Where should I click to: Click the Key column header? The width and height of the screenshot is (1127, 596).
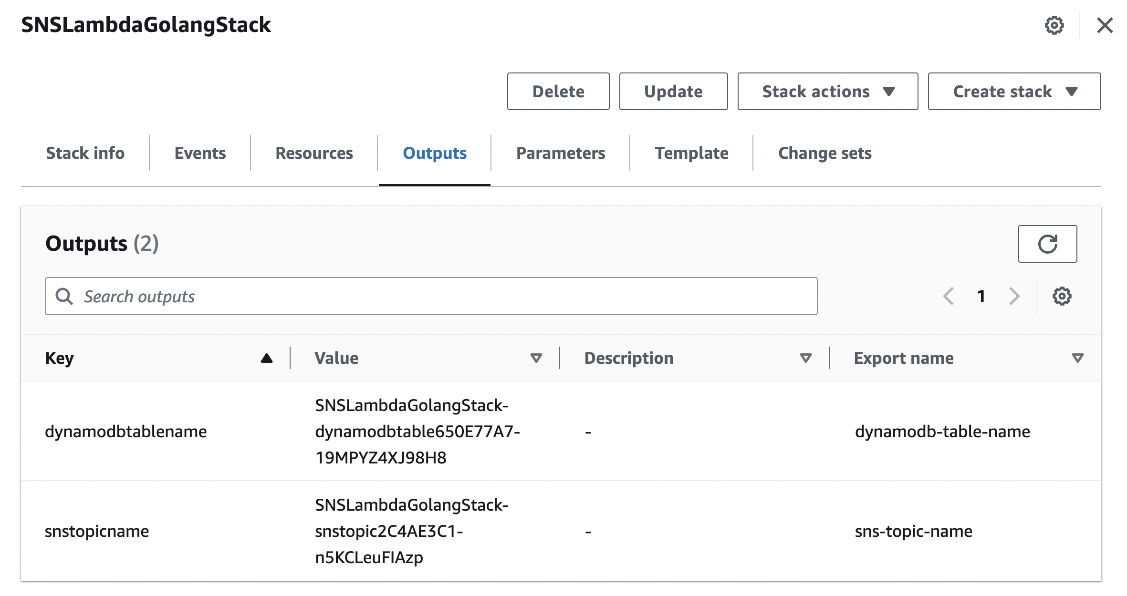click(59, 358)
